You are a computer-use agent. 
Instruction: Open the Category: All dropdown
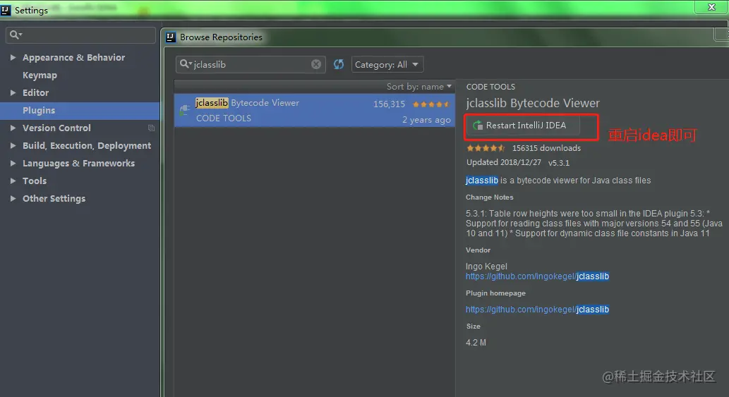point(387,65)
